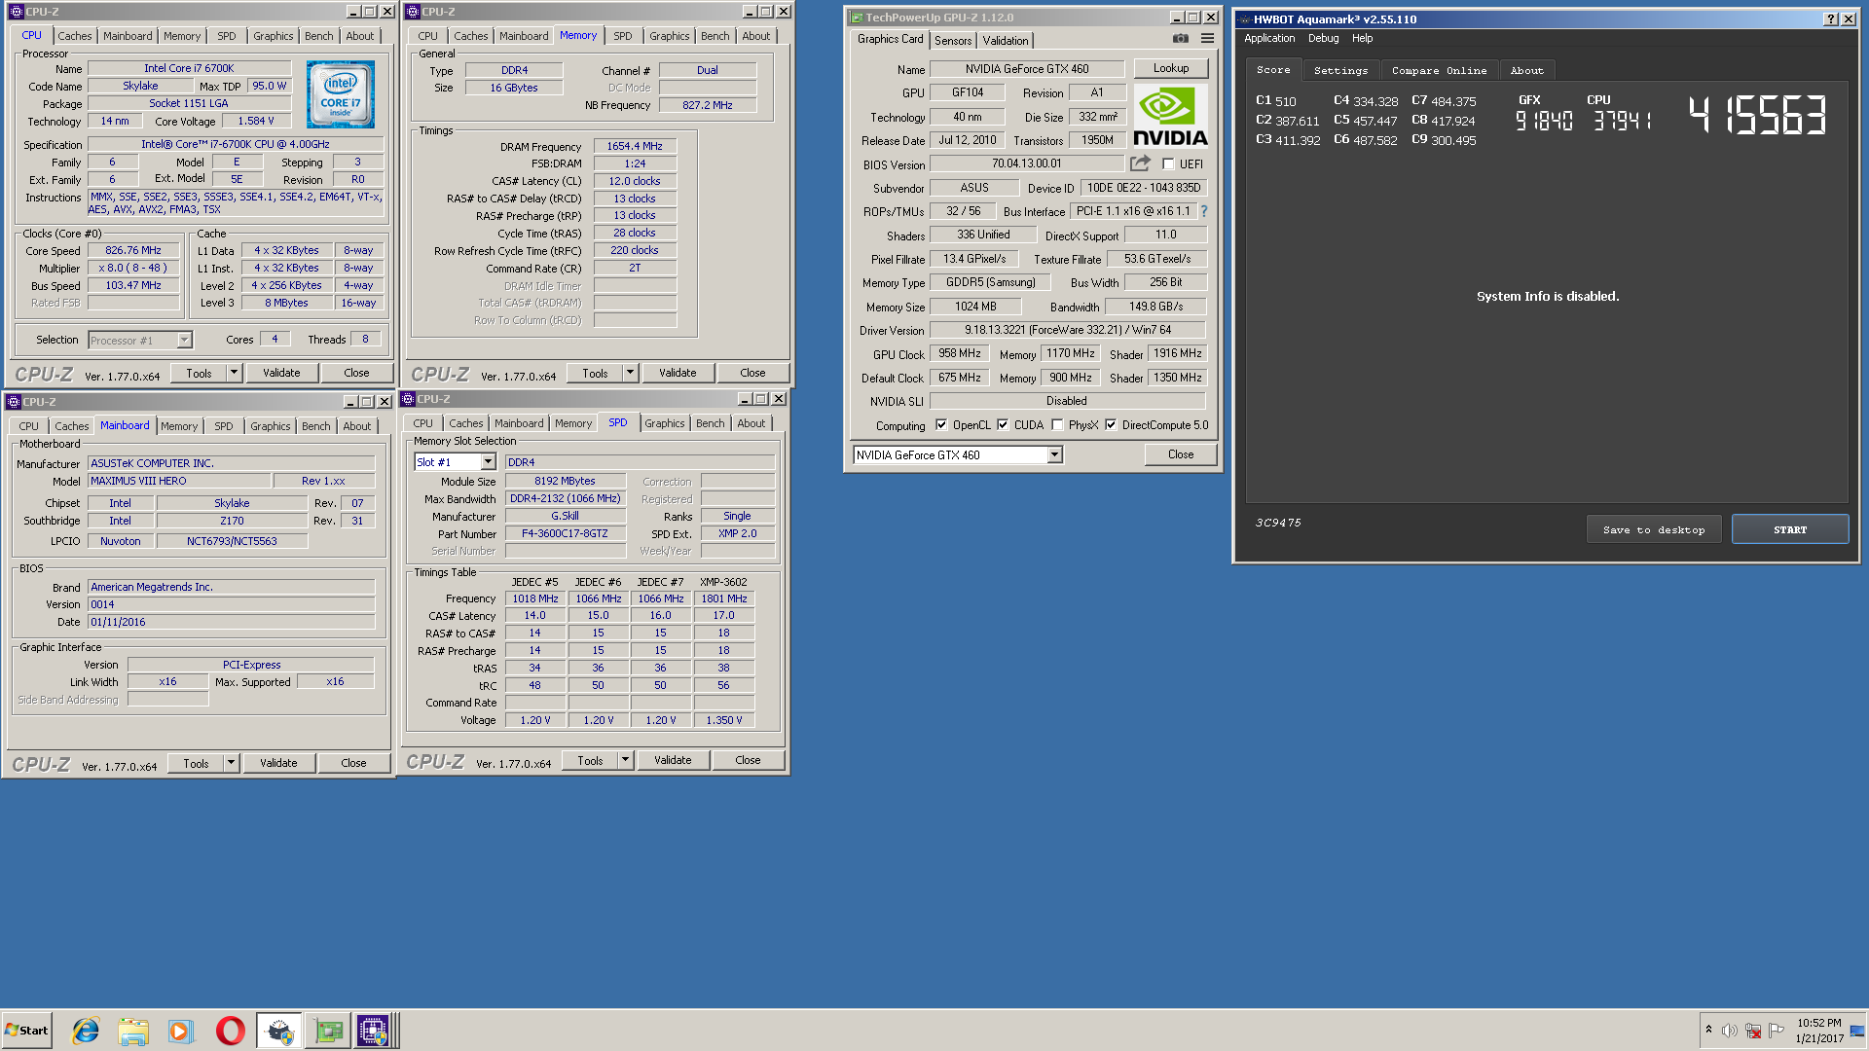Viewport: 1869px width, 1051px height.
Task: Open the Processor #1 selection dropdown
Action: 184,341
